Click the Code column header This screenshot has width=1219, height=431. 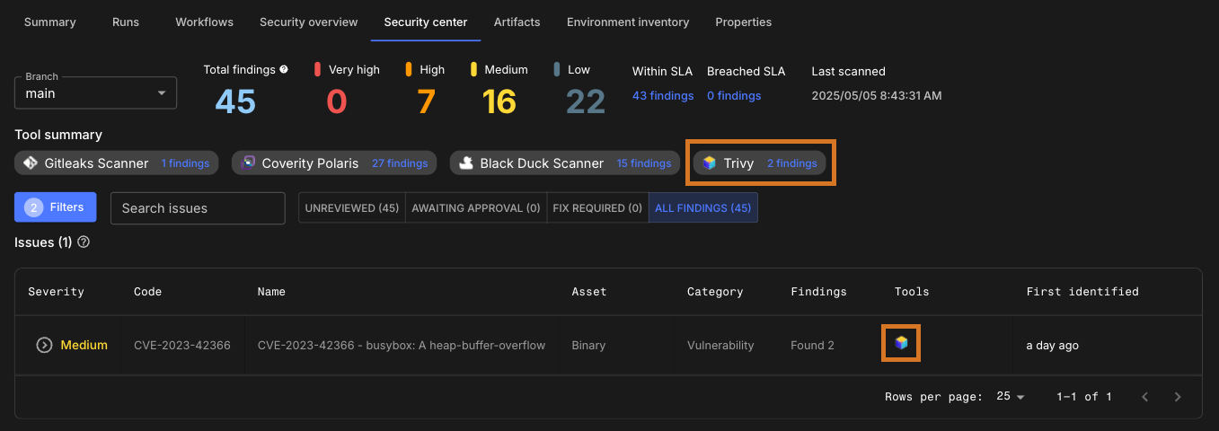(x=147, y=291)
